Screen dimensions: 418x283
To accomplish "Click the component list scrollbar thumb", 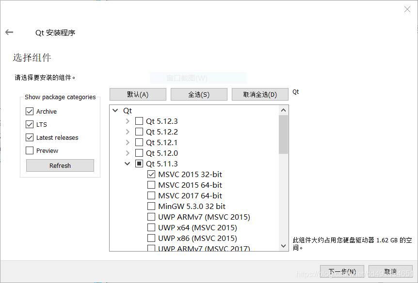I will 283,134.
